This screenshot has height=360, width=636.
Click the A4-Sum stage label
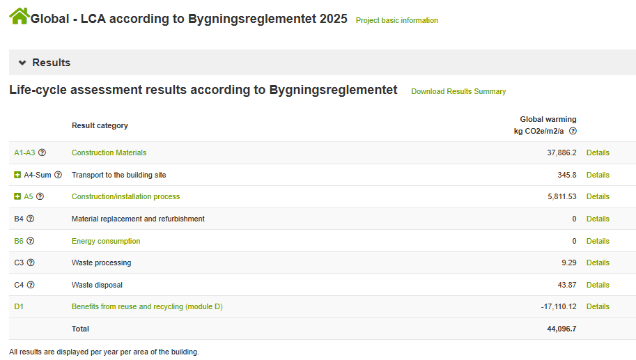click(x=38, y=175)
